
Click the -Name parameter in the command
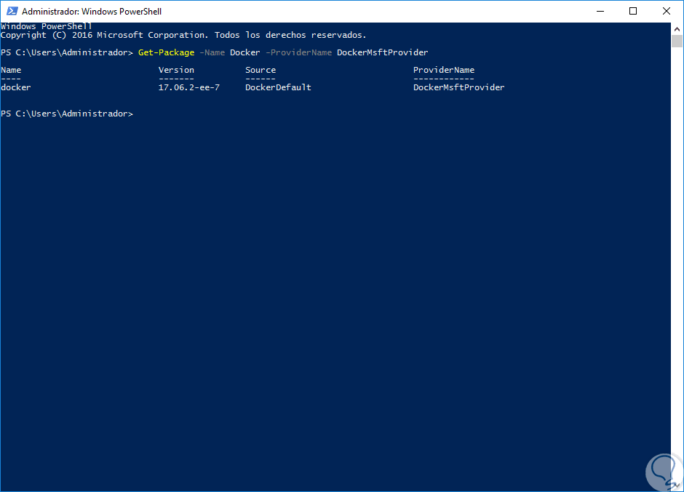pos(212,52)
